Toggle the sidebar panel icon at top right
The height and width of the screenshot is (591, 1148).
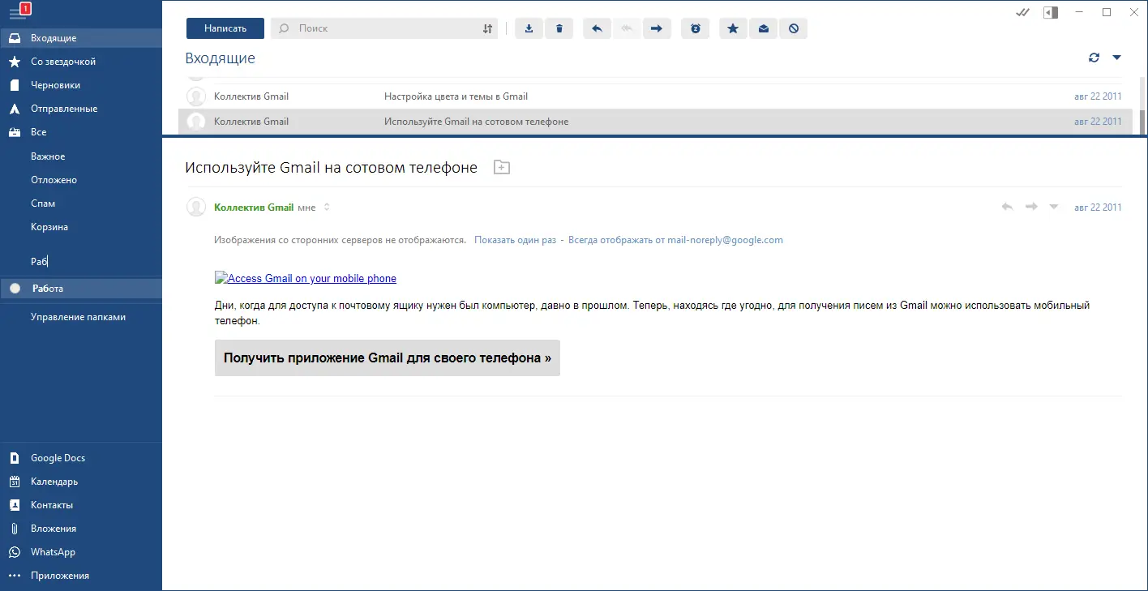pyautogui.click(x=1052, y=12)
